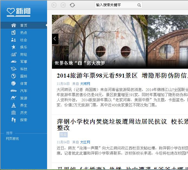Click the footprints icon for 探索
Image resolution: width=188 pixels, height=170 pixels.
click(x=14, y=120)
